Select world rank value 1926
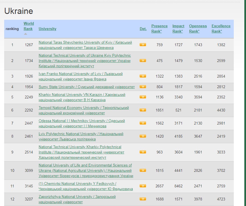This screenshot has width=246, height=206. pos(29,76)
